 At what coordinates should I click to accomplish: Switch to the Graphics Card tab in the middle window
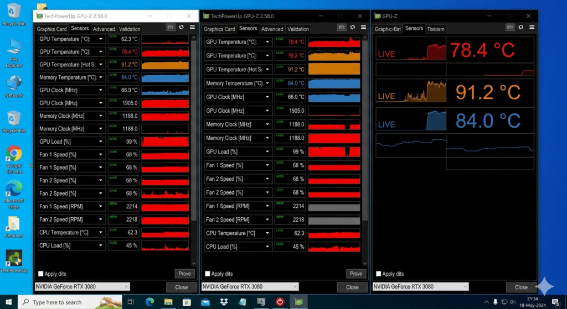coord(219,29)
